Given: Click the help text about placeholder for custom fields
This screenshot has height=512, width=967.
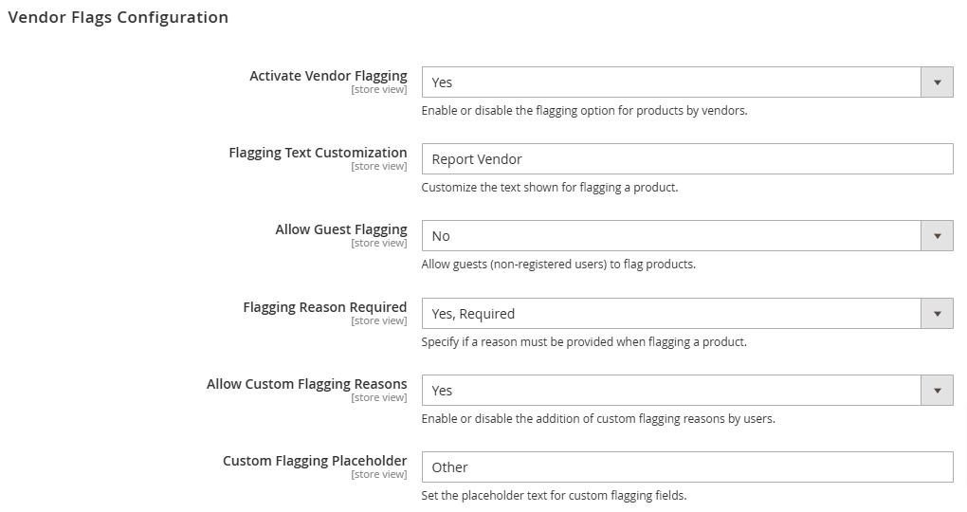Looking at the screenshot, I should coord(554,495).
